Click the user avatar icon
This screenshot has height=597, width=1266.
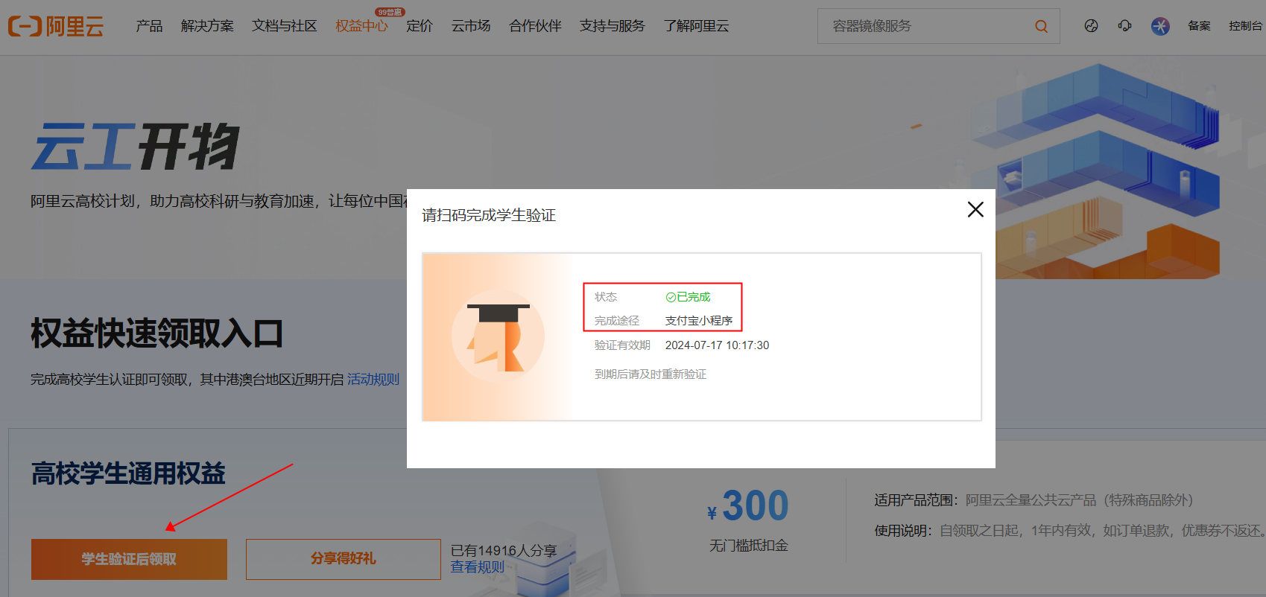click(x=1160, y=26)
